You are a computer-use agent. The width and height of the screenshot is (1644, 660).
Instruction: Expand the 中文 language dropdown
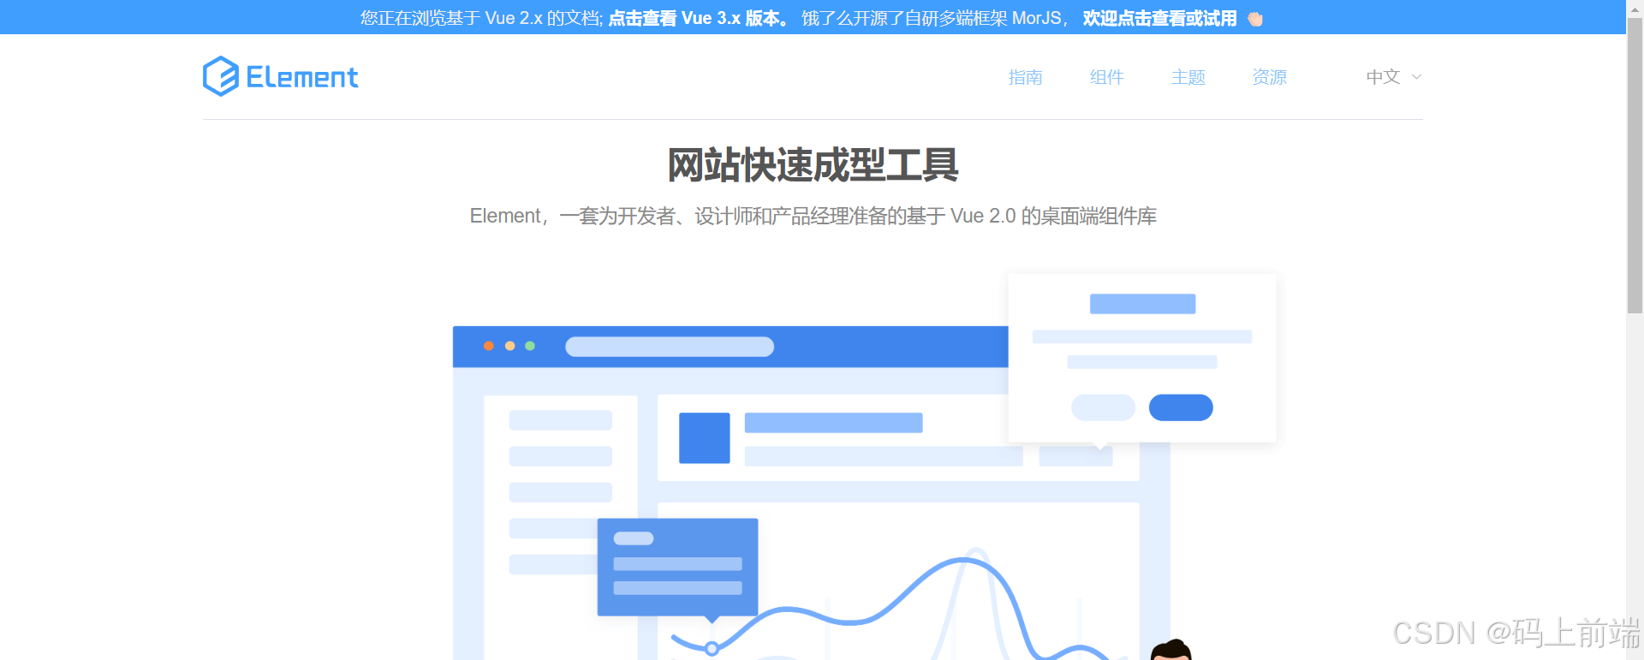(1393, 77)
